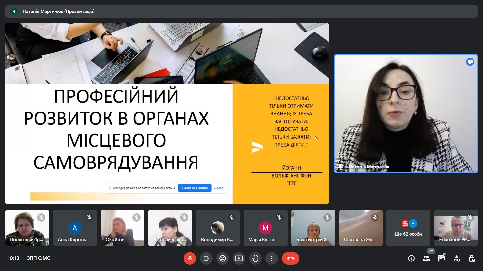Viewport: 483px width, 271px height.
Task: Leave the call with the red hang-up button
Action: point(290,258)
